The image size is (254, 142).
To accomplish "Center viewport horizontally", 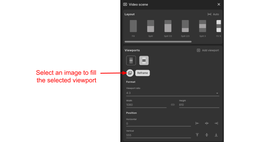I will [207, 123].
